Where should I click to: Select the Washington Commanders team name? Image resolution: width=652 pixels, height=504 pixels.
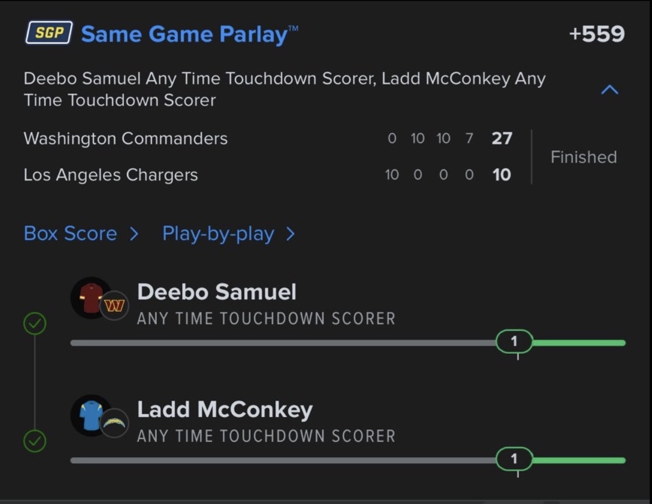[126, 138]
